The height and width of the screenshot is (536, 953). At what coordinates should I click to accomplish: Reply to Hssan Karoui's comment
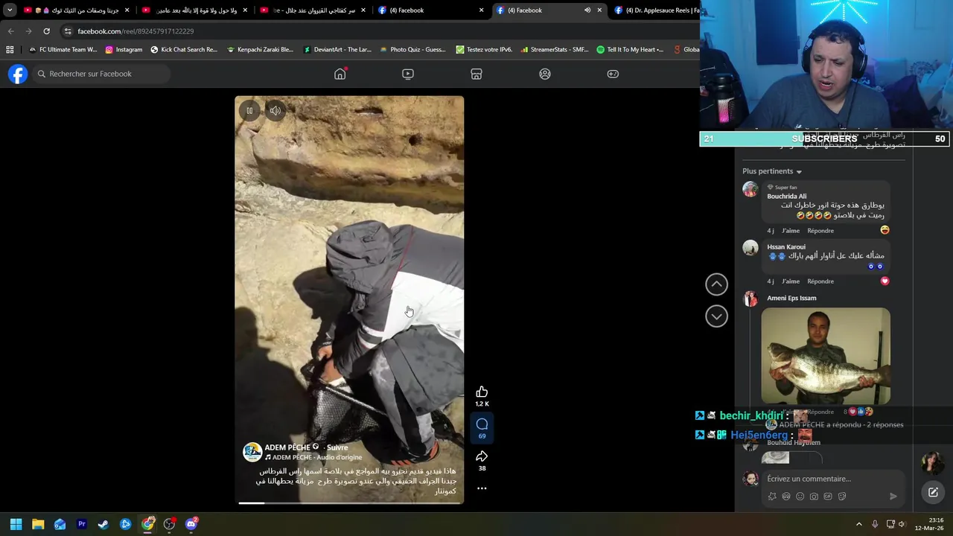(820, 281)
